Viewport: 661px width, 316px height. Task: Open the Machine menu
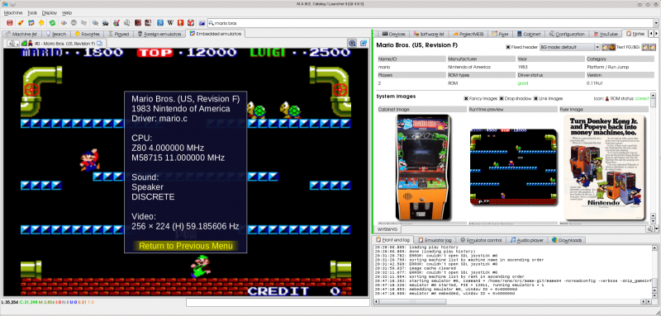point(13,13)
